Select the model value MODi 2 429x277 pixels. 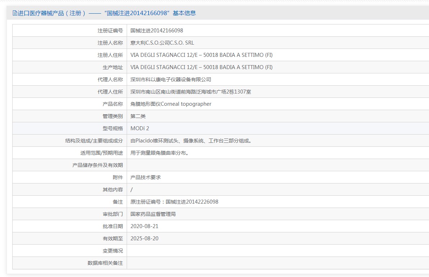pos(140,128)
